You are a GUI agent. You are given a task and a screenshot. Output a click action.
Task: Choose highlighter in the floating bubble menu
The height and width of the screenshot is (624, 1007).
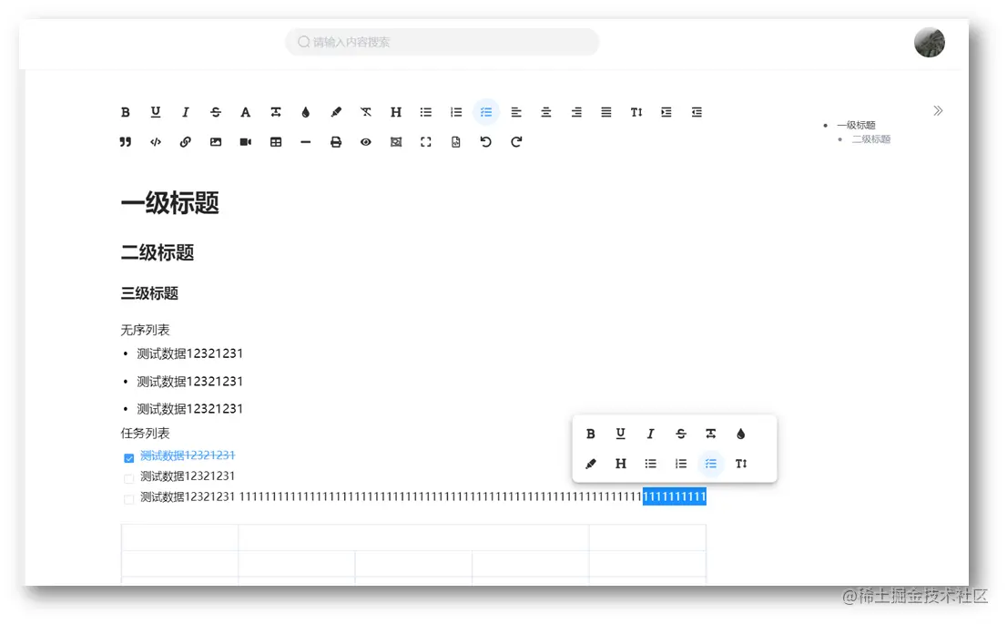590,464
